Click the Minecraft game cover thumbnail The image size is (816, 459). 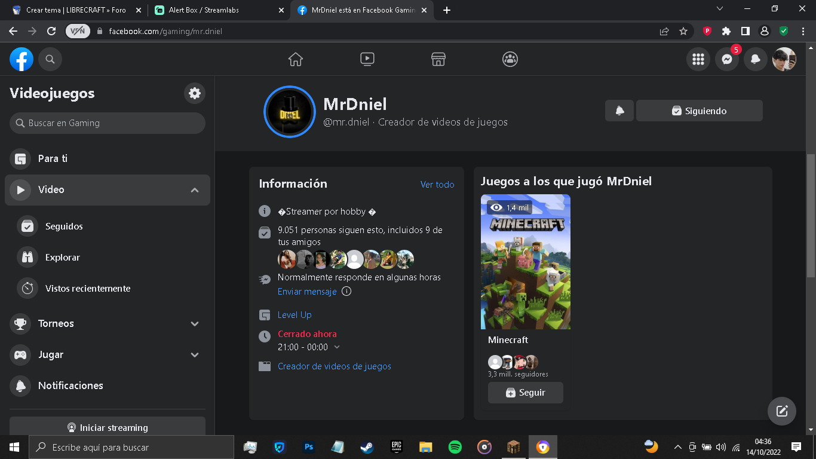[526, 262]
